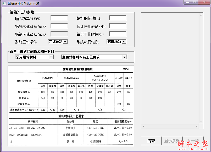Expand the 常用蜗轮材料 combo box
This screenshot has height=152, width=211.
(34, 57)
